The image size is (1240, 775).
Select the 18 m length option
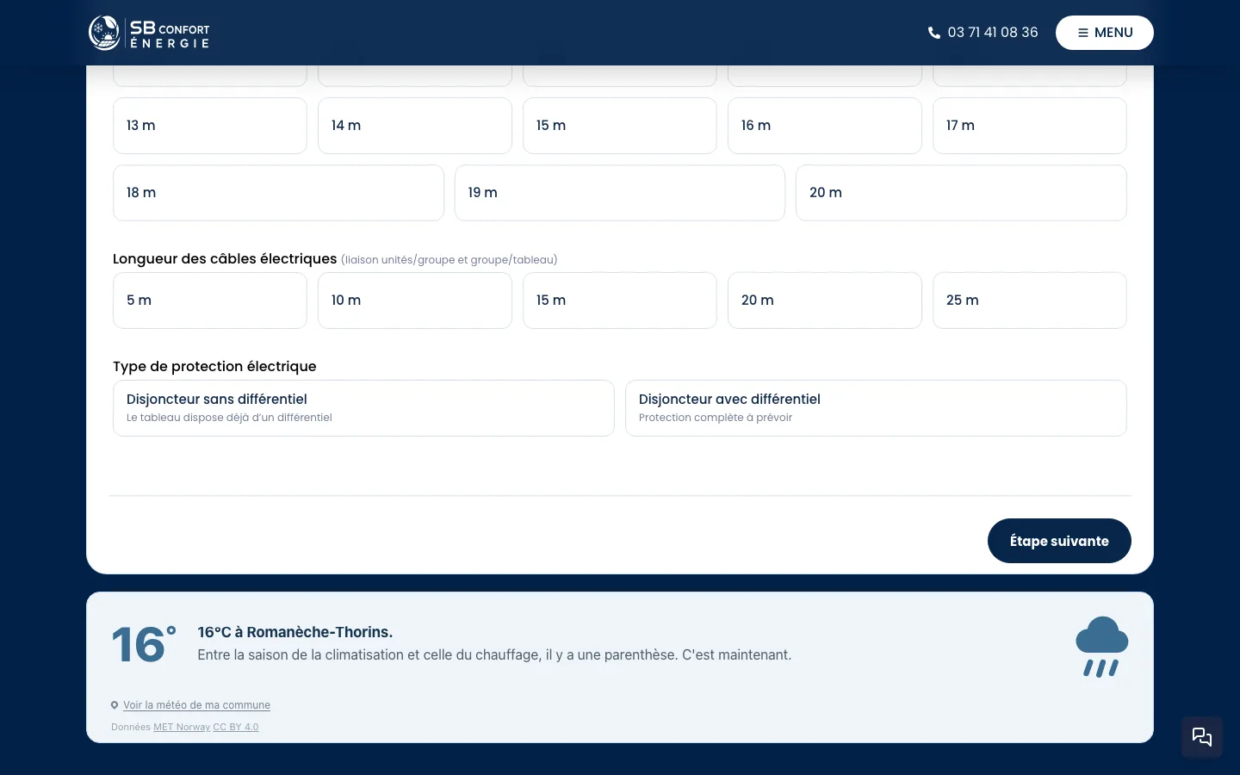[x=278, y=193]
